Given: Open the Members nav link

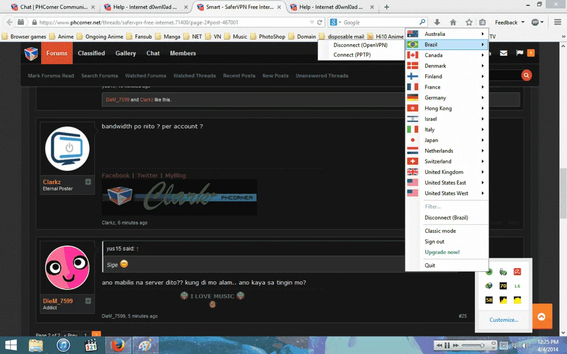Looking at the screenshot, I should (183, 53).
